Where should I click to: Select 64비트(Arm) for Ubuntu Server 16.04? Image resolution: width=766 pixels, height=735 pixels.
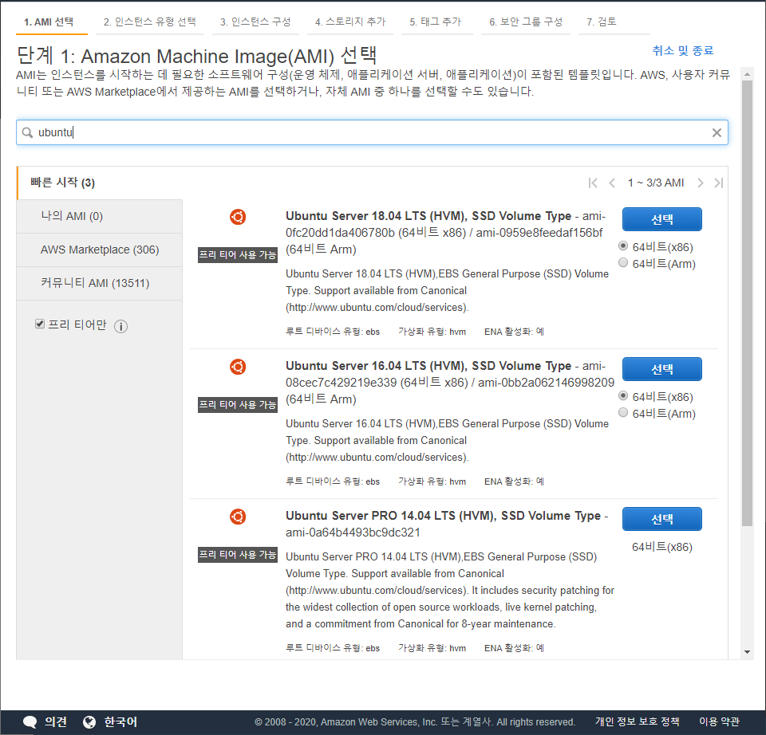(623, 412)
